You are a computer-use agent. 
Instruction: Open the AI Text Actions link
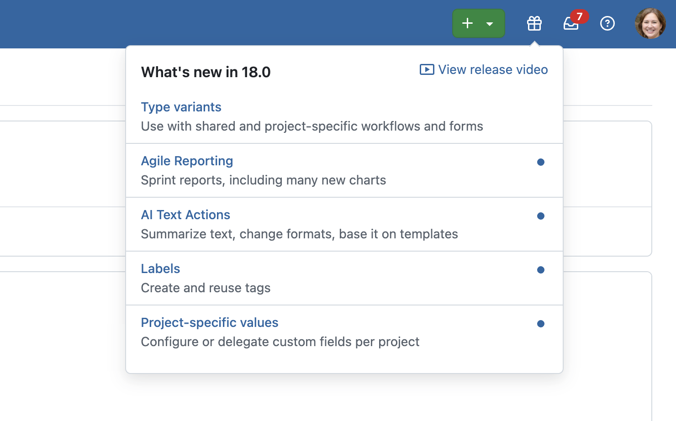[185, 215]
